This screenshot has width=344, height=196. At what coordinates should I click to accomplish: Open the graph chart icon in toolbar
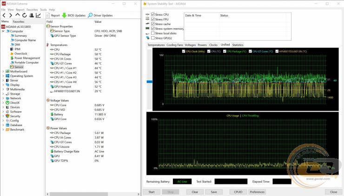coord(38,15)
